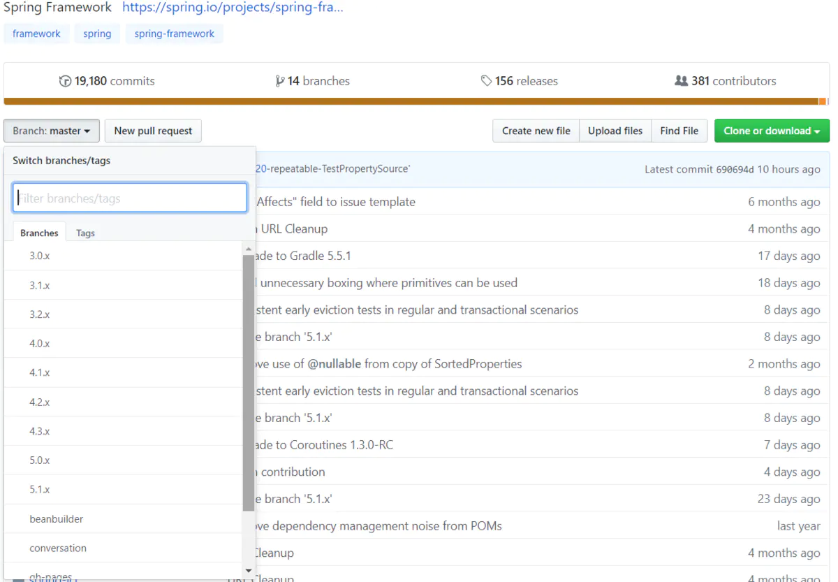Open the Upgrade to Gradle 5.5.1 commit message
Image resolution: width=838 pixels, height=582 pixels.
304,256
